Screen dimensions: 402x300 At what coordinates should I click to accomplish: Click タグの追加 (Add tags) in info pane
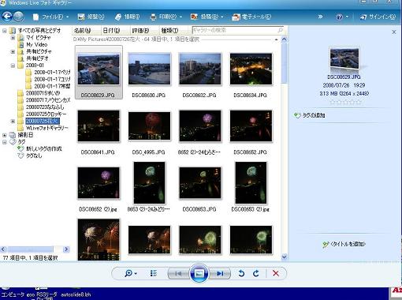(x=310, y=115)
